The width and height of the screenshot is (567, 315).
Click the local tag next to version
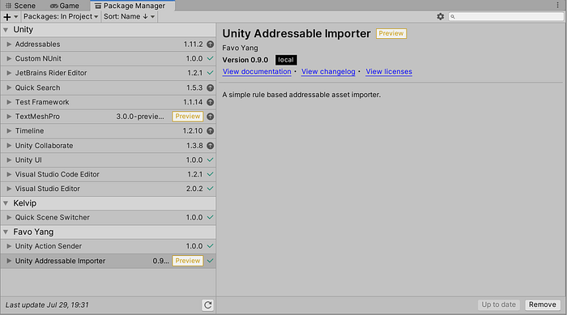coord(286,60)
